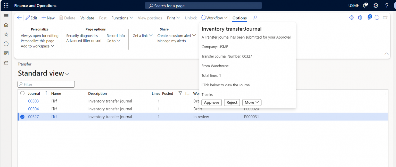Approve the submitted transfer journal
The width and height of the screenshot is (396, 167).
click(211, 102)
